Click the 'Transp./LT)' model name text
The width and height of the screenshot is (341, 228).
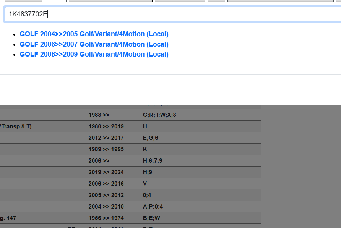click(x=16, y=126)
